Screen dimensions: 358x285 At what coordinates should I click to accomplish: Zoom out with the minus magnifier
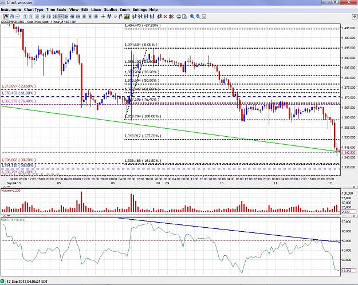[x=198, y=17]
